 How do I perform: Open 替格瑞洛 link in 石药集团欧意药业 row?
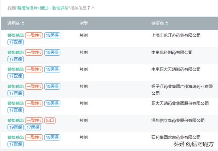coord(16,137)
